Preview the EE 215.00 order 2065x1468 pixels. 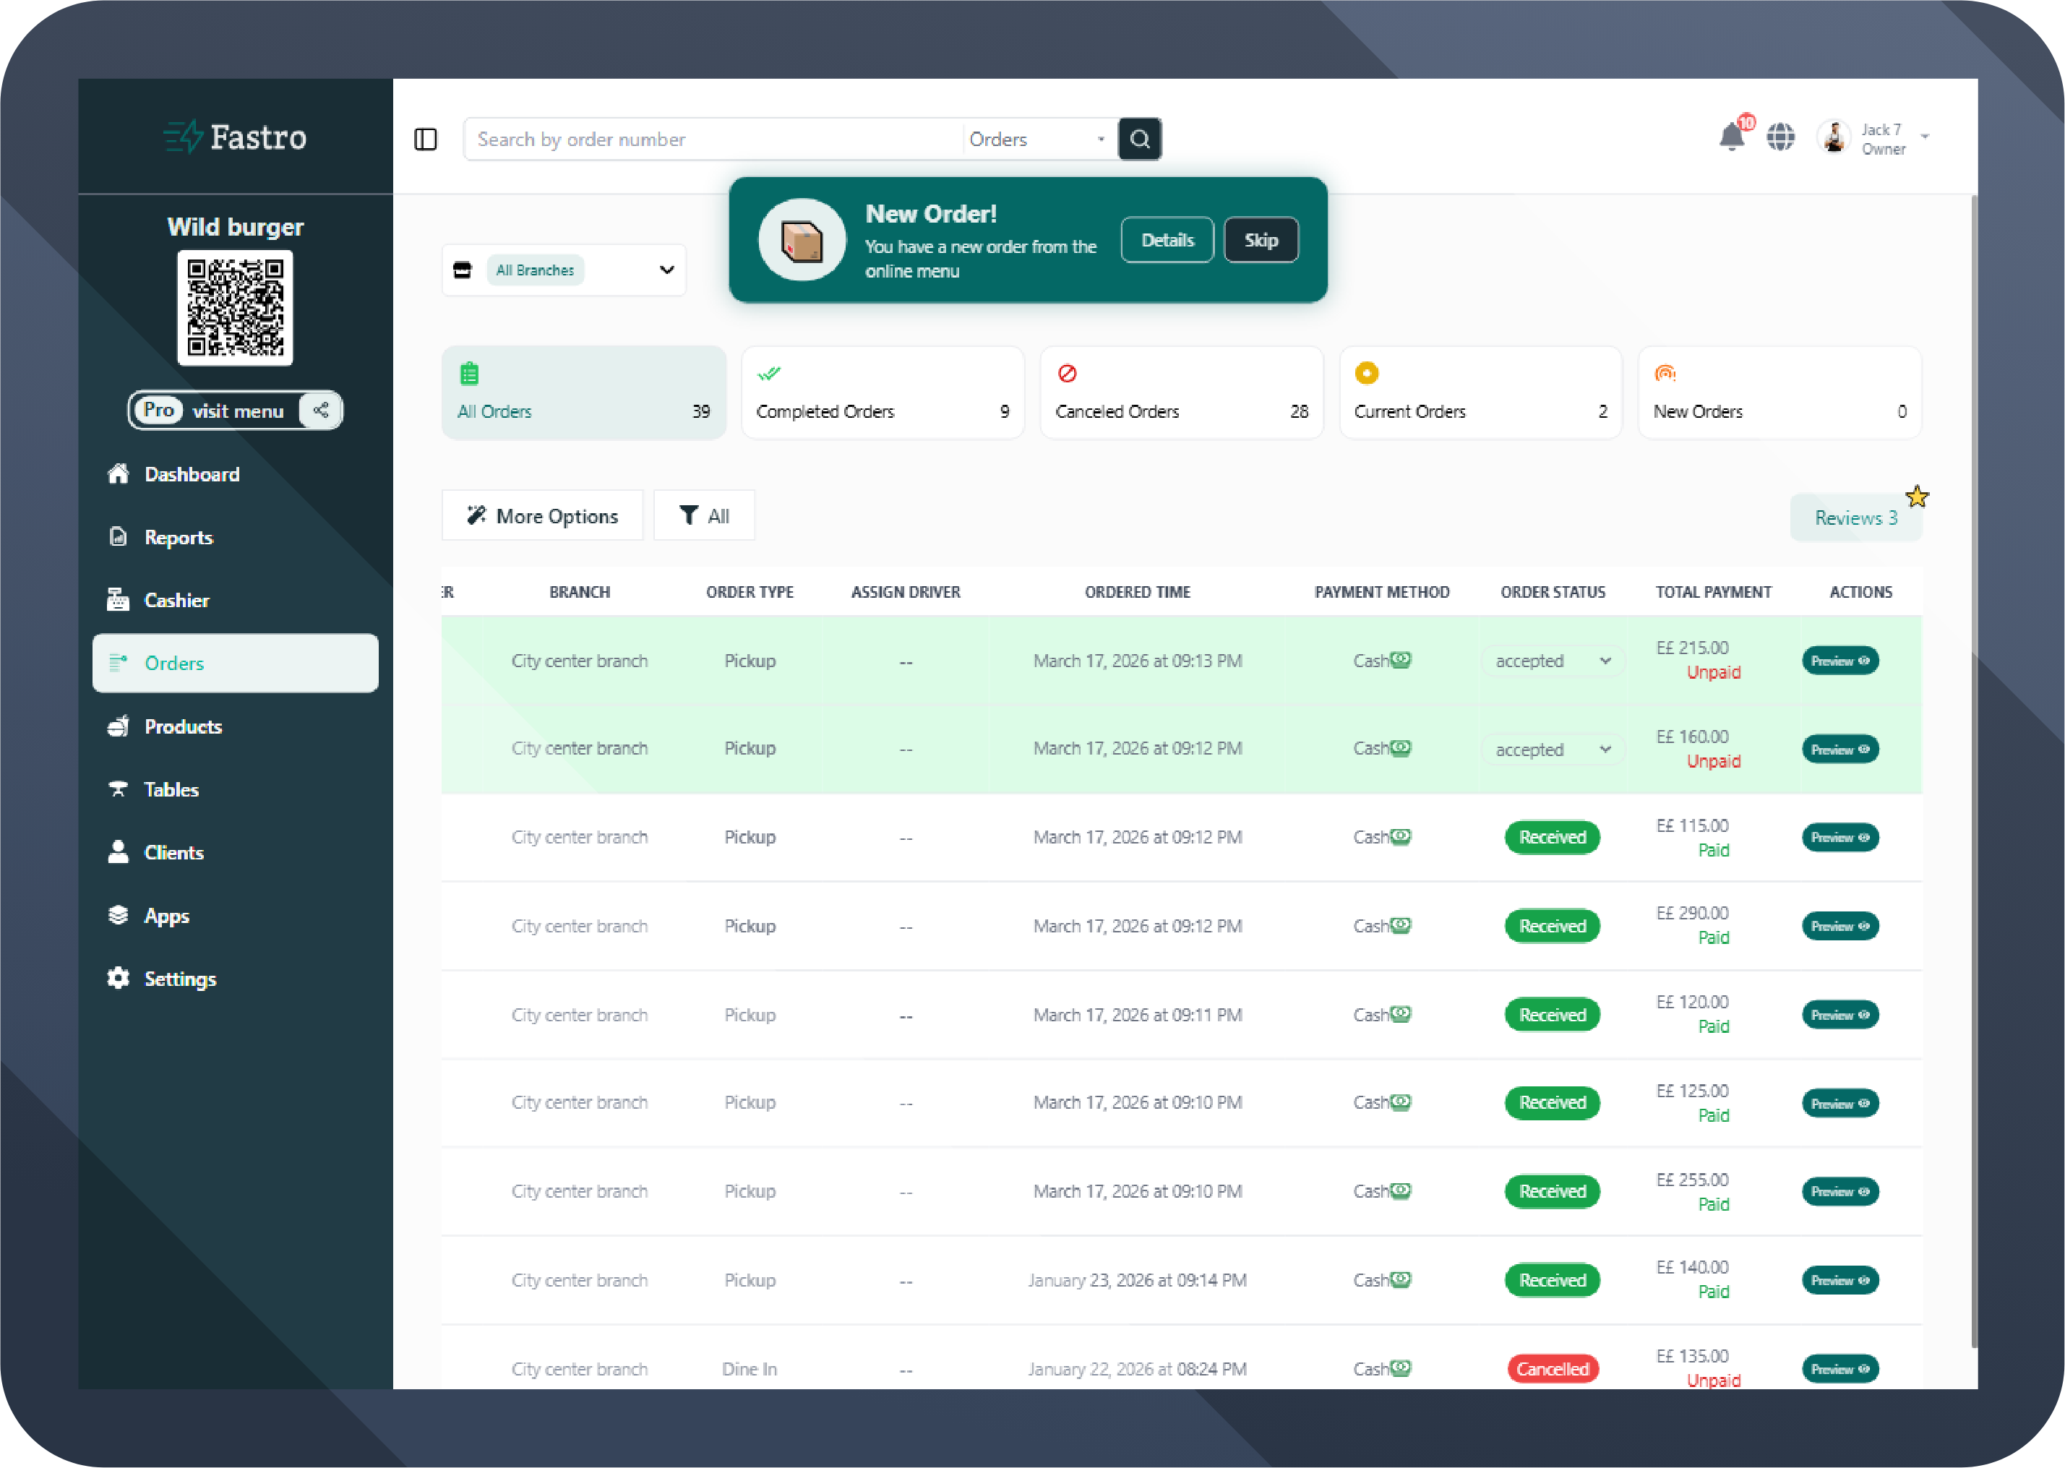click(x=1840, y=661)
